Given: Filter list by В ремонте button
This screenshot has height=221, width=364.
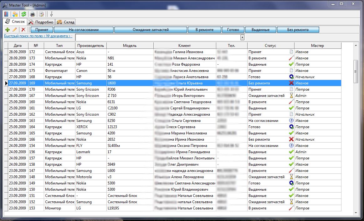Looking at the screenshot, I should coord(204,30).
